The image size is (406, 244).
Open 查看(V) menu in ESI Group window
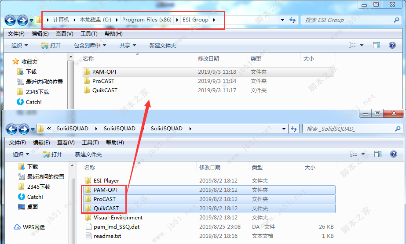pos(65,33)
